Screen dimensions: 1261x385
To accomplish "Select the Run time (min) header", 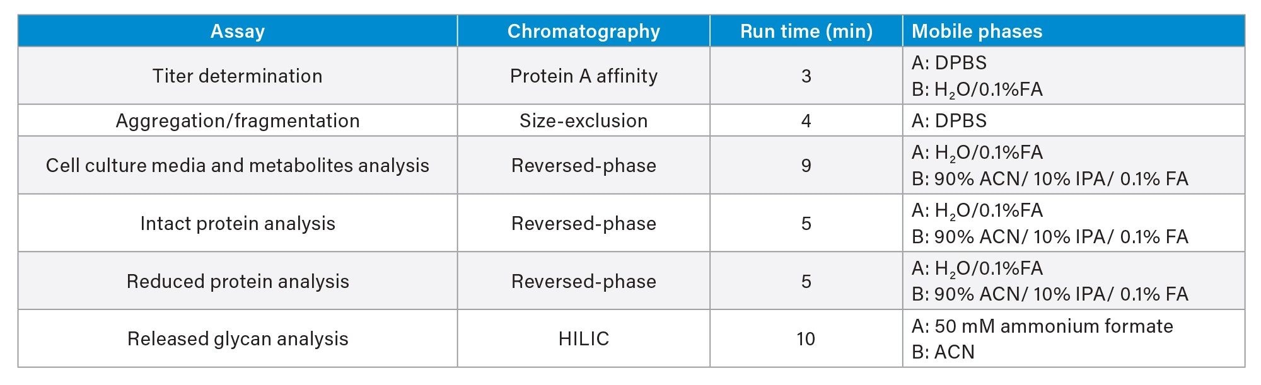I will click(806, 32).
